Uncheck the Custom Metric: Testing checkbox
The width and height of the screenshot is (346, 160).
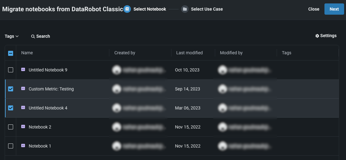tap(11, 89)
